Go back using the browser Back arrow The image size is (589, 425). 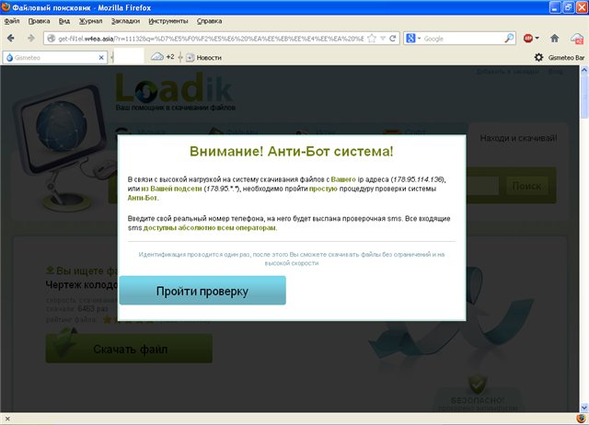(11, 39)
